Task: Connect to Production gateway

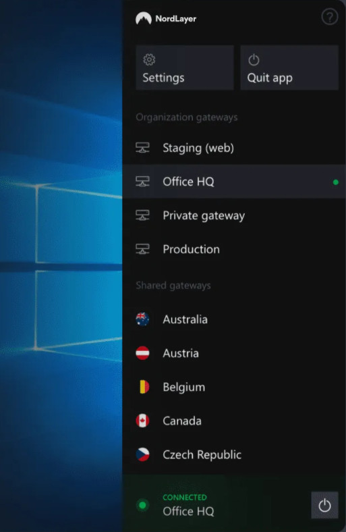Action: (234, 249)
